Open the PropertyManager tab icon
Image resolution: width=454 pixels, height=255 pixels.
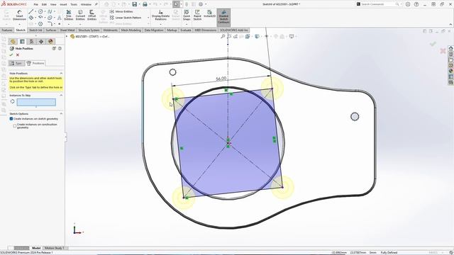coord(22,42)
